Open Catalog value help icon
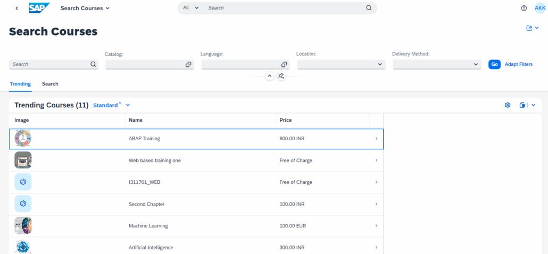The width and height of the screenshot is (548, 254). tap(188, 64)
